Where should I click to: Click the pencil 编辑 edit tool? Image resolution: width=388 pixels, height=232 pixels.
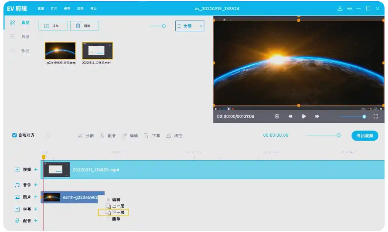click(x=129, y=136)
